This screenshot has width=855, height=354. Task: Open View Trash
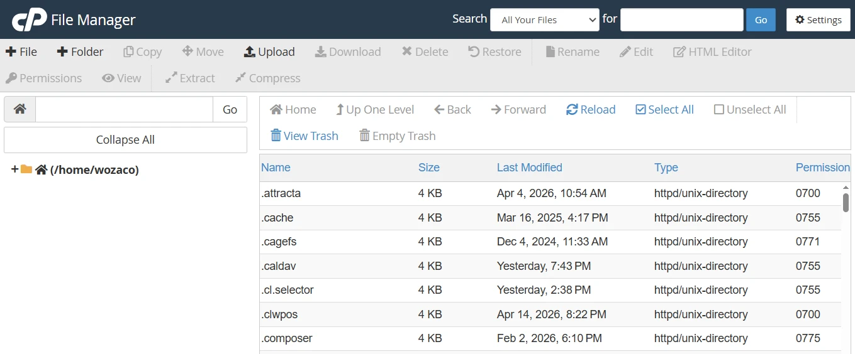[x=305, y=136]
